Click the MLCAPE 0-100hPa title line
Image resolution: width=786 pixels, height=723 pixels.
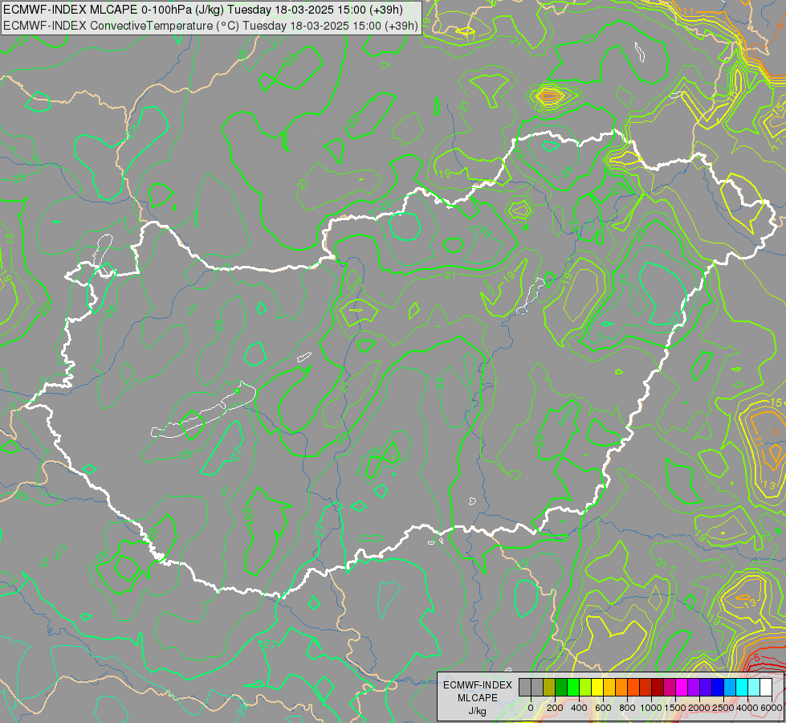pos(203,10)
